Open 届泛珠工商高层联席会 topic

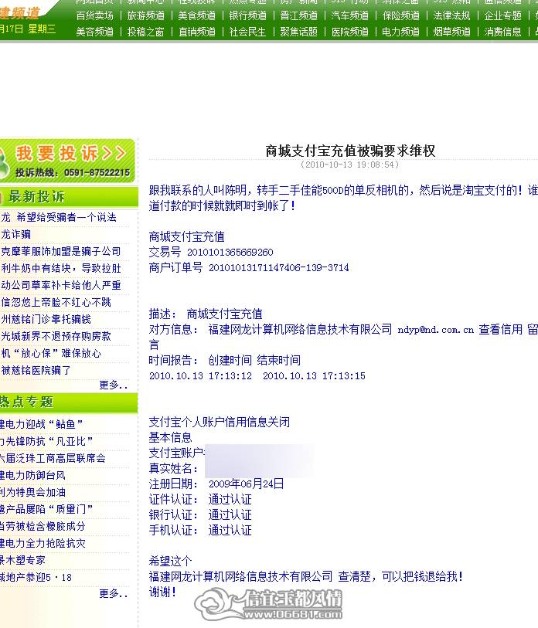point(53,458)
